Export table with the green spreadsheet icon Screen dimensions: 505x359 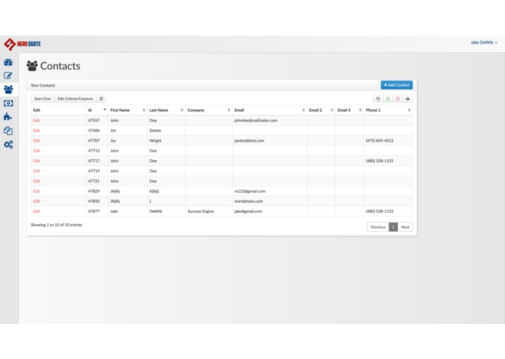tap(388, 99)
